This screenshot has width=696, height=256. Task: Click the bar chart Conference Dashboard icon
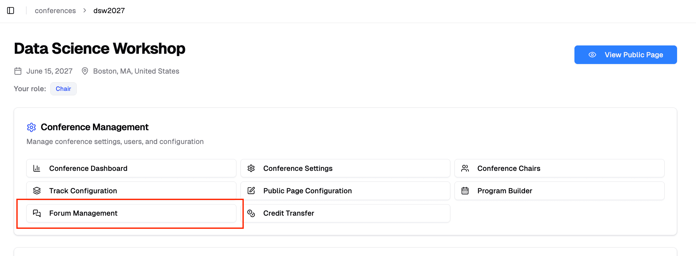coord(37,168)
